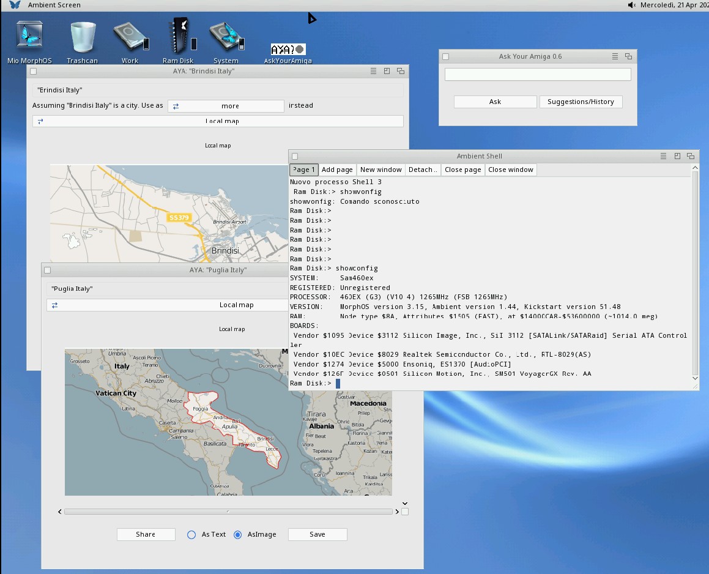
Task: Click the Ambient Shell window menu icon
Action: coord(663,156)
